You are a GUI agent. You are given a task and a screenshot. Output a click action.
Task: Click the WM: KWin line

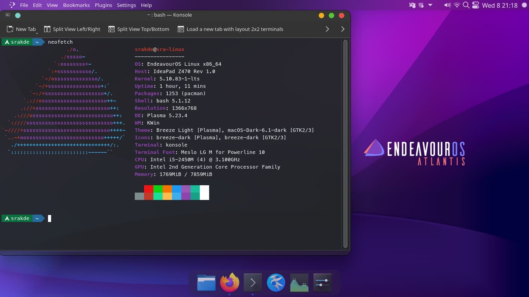click(147, 123)
